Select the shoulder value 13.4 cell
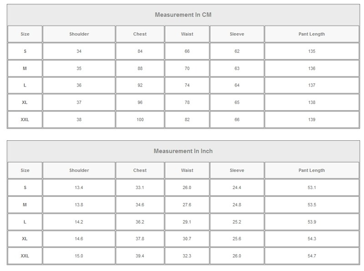Screen dimensions: 364x271 (x=79, y=188)
